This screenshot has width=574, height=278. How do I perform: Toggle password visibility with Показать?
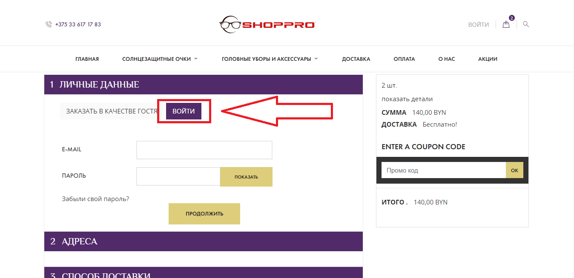(x=246, y=177)
